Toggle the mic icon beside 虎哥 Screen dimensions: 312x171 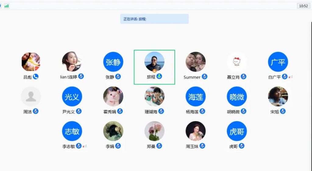click(x=242, y=146)
